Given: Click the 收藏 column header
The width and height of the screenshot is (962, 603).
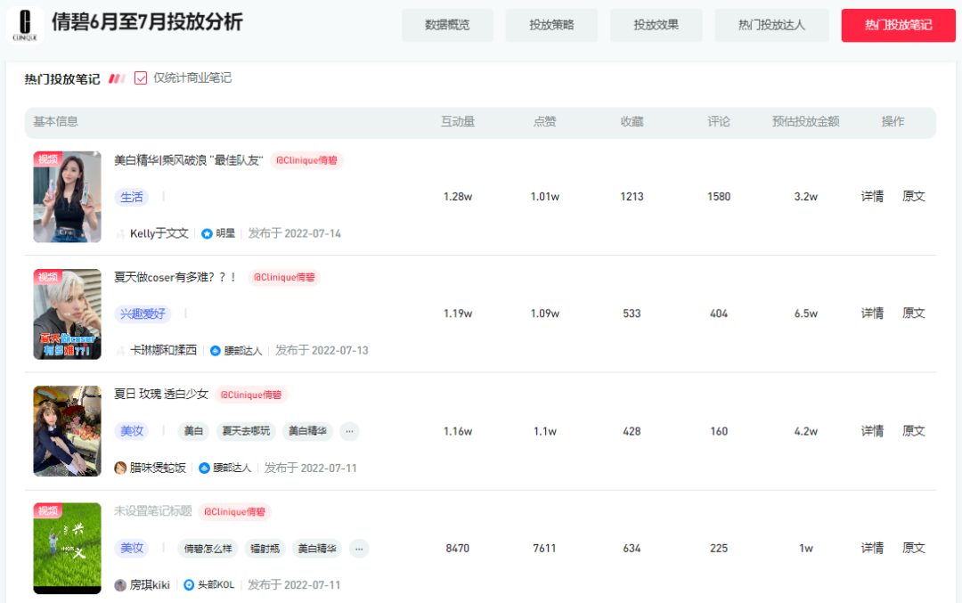Looking at the screenshot, I should [632, 121].
